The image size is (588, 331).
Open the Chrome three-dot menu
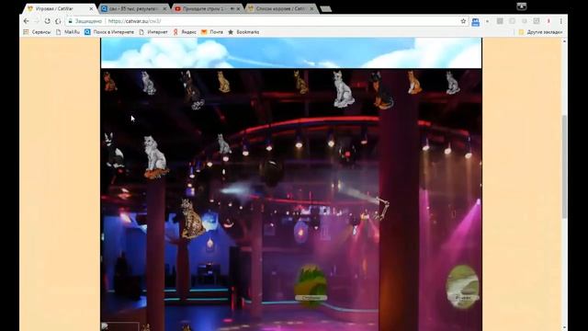pos(561,21)
